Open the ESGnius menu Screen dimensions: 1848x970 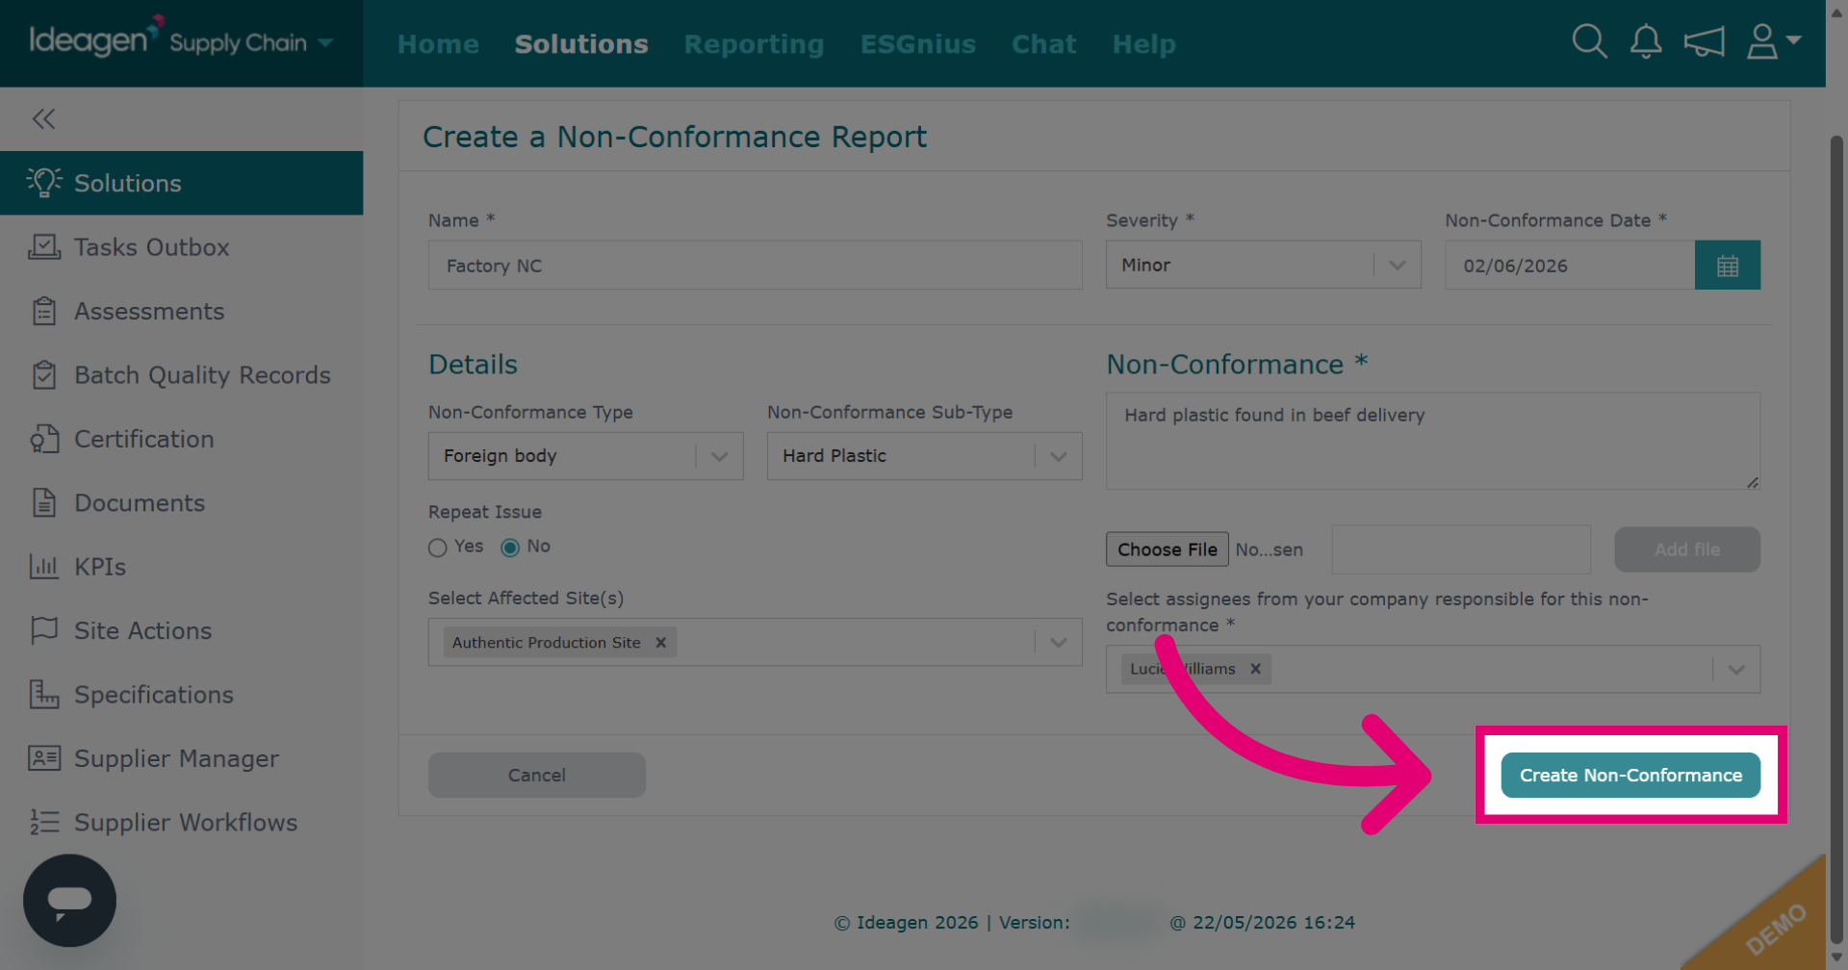click(917, 44)
